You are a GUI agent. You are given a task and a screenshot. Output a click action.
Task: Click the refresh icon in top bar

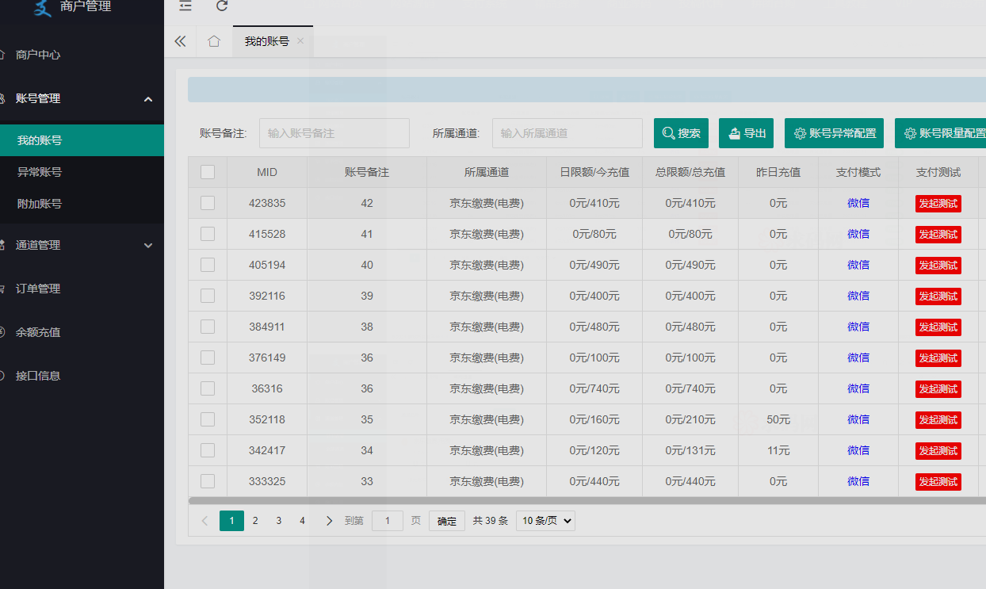[x=222, y=6]
